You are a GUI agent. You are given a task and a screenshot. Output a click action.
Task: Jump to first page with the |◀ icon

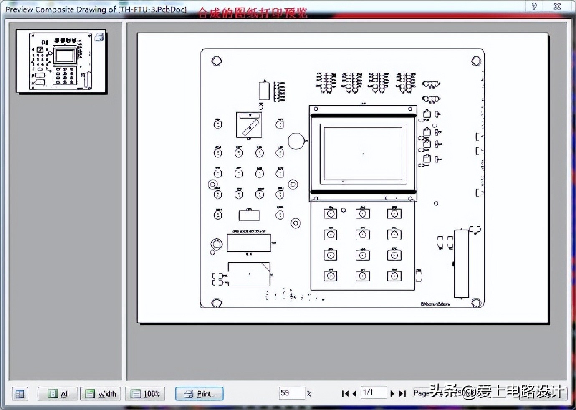click(x=345, y=393)
